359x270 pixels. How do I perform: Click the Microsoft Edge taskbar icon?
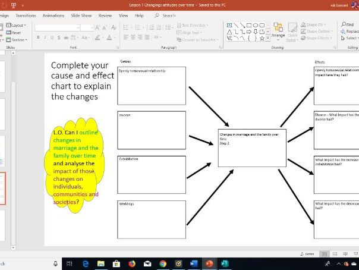point(85,263)
